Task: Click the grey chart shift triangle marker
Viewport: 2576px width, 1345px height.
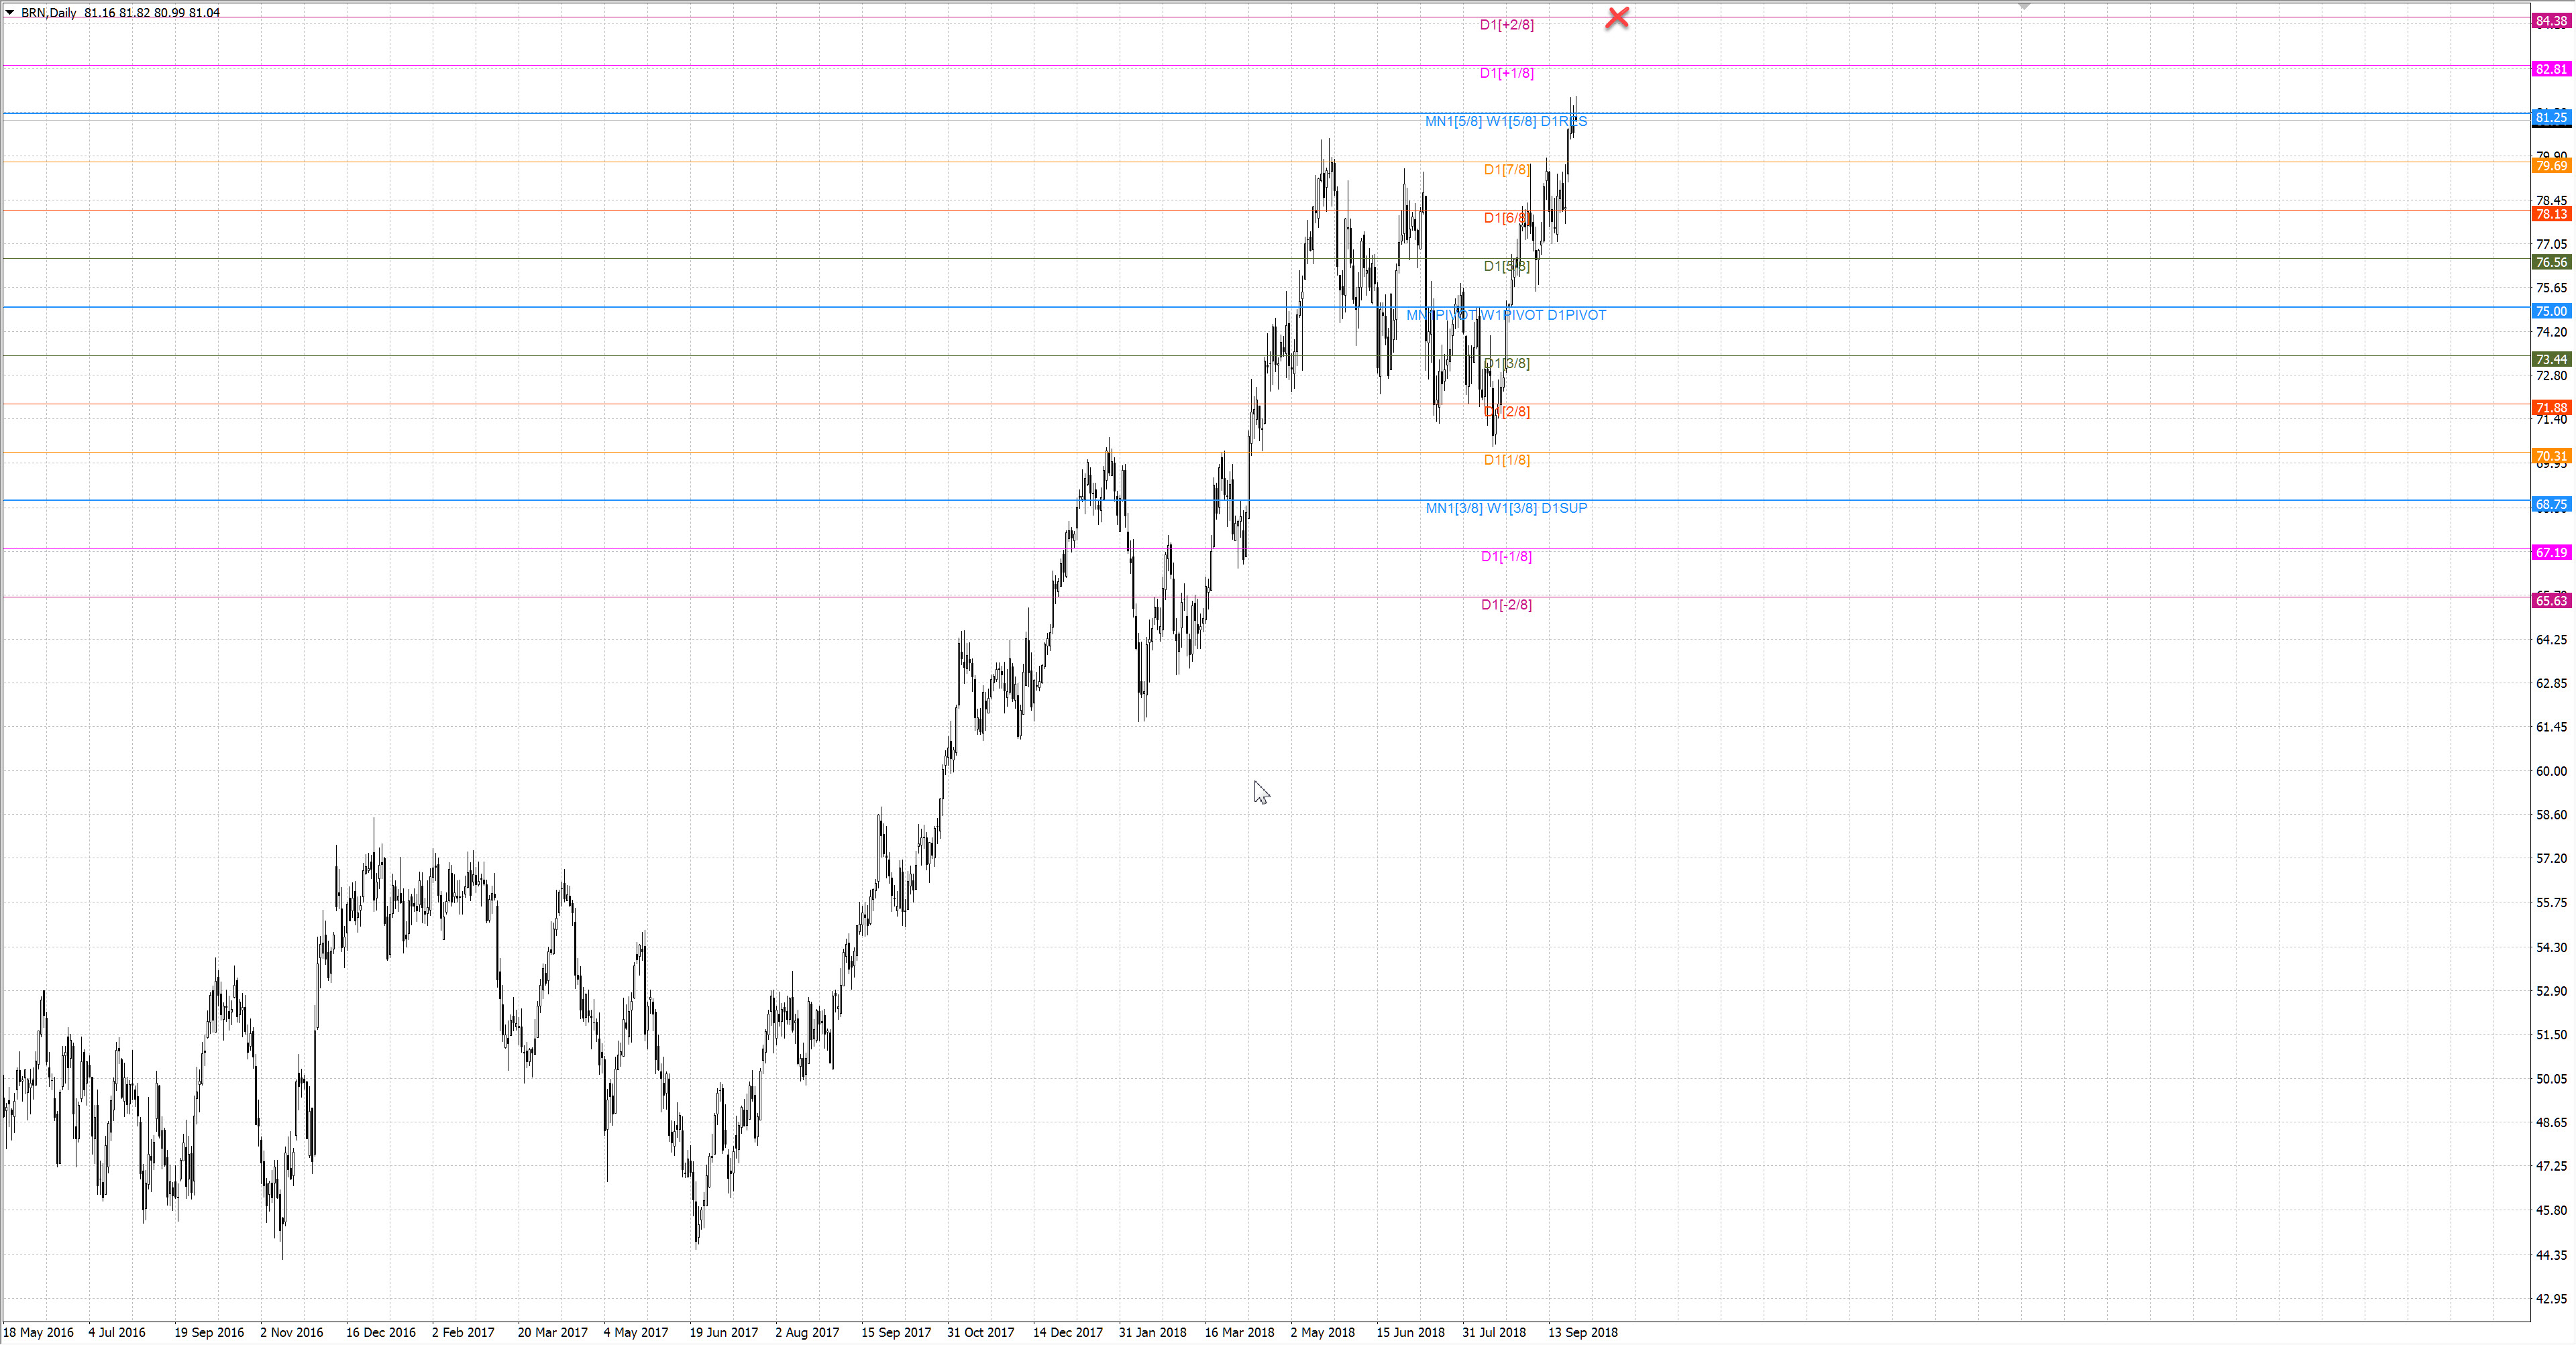Action: [x=2024, y=7]
